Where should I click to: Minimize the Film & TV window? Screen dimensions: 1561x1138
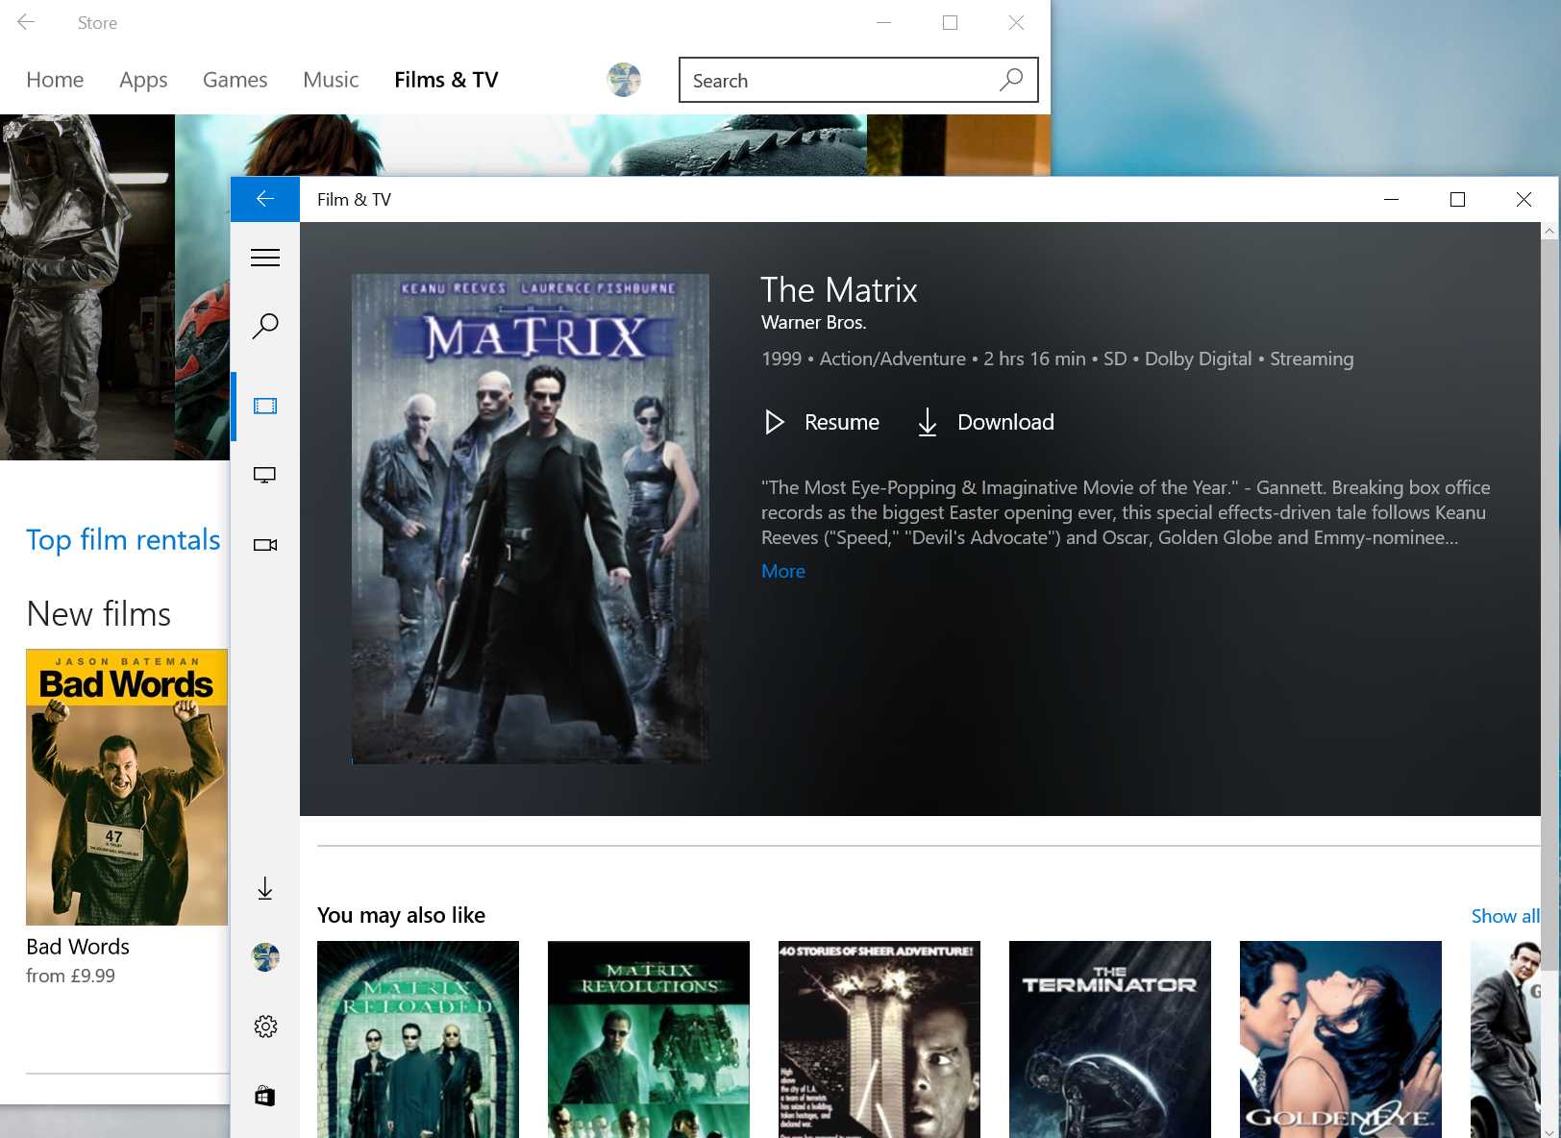1391,199
